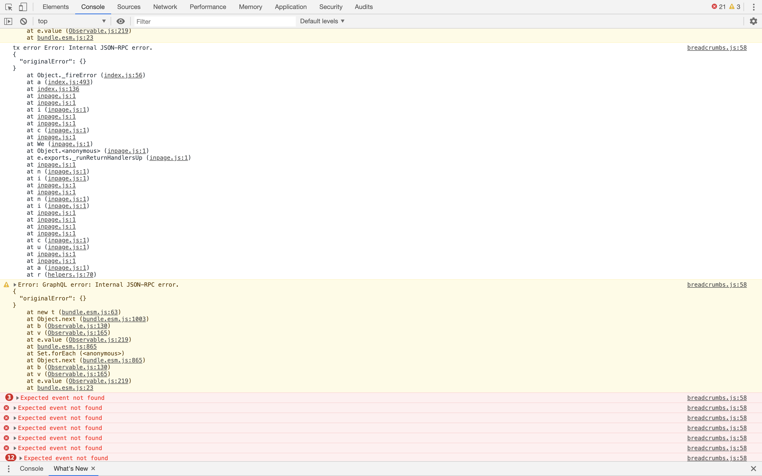
Task: Close the What's New tab
Action: [x=93, y=468]
